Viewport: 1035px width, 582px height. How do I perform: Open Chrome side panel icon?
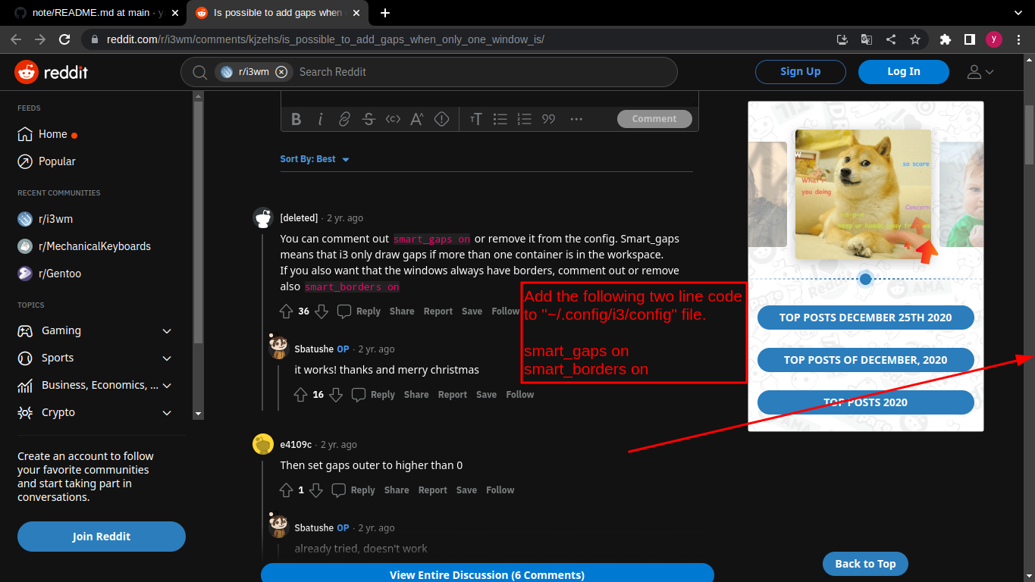(x=969, y=39)
